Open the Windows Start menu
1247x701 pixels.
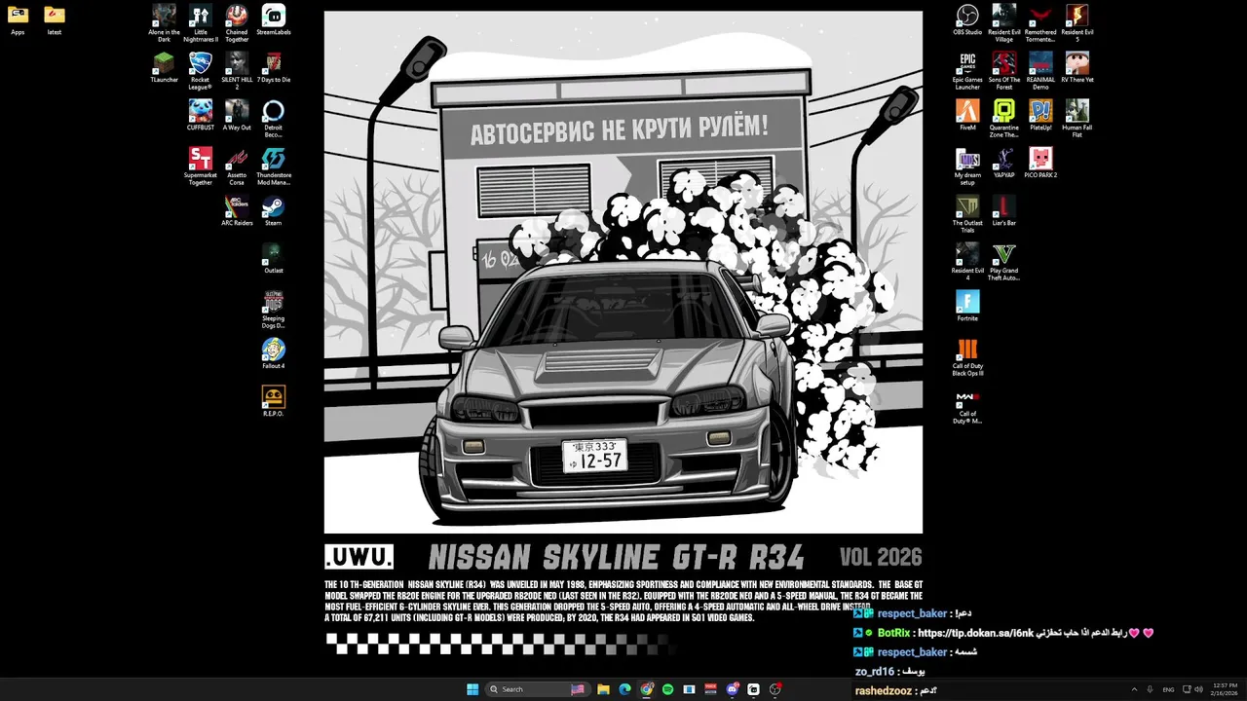(x=472, y=689)
